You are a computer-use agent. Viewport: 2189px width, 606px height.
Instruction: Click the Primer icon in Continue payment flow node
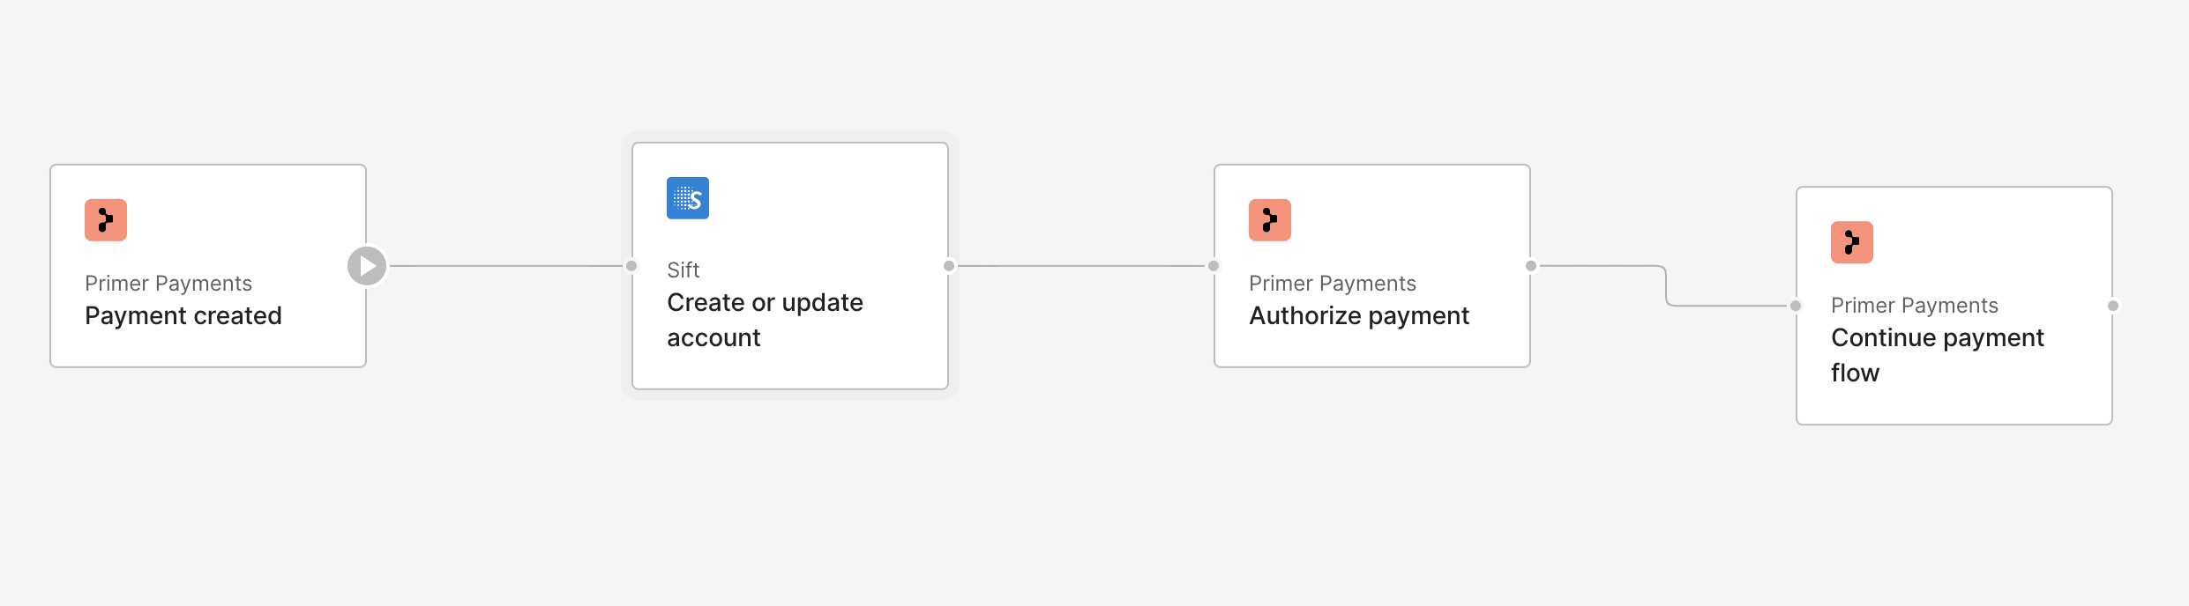pos(1852,242)
